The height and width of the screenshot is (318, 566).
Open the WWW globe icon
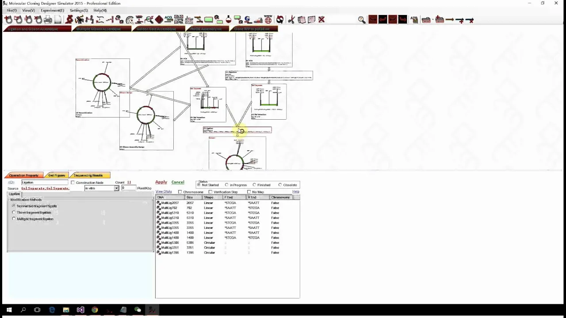[268, 19]
